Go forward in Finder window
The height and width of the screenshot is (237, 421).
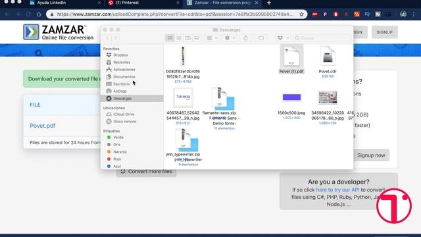coord(116,38)
